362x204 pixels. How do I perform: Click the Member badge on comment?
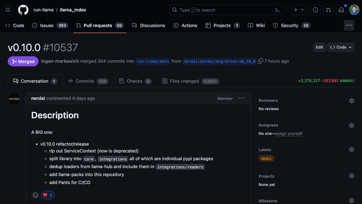coord(225,98)
